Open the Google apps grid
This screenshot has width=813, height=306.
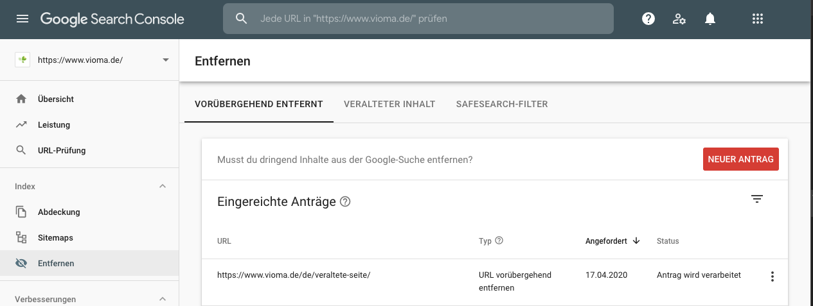(757, 19)
